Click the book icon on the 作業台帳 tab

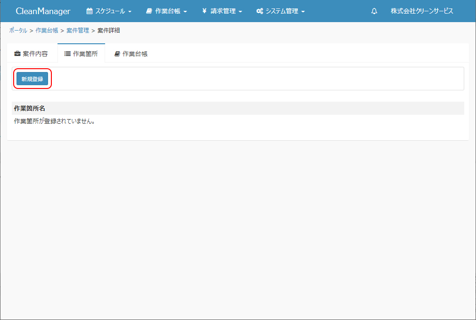(117, 54)
